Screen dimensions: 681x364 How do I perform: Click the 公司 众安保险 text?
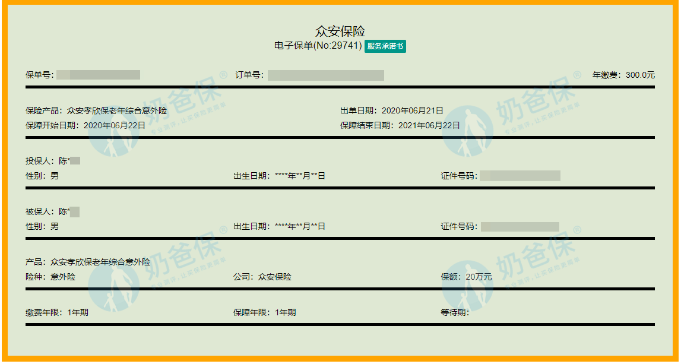tap(262, 277)
